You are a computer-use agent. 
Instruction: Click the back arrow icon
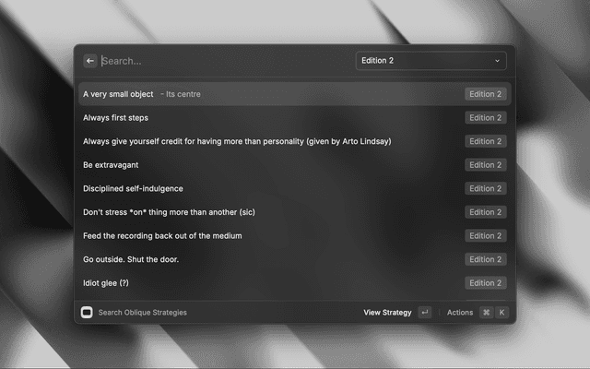pyautogui.click(x=90, y=61)
